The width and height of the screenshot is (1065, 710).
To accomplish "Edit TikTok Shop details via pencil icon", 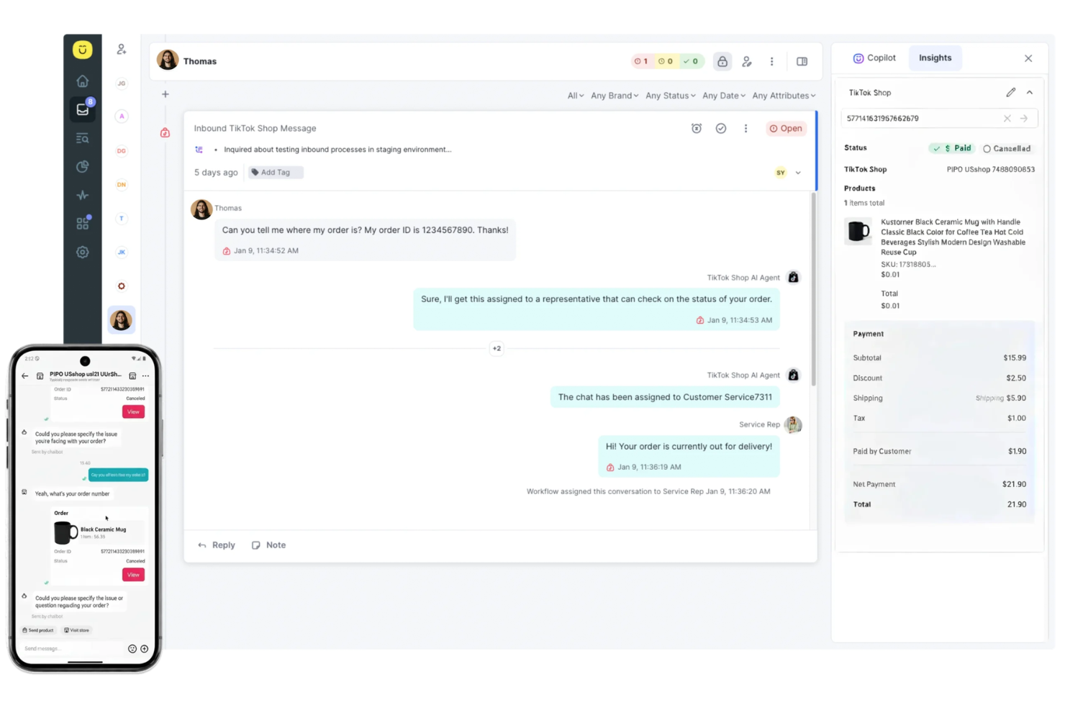I will tap(1010, 92).
